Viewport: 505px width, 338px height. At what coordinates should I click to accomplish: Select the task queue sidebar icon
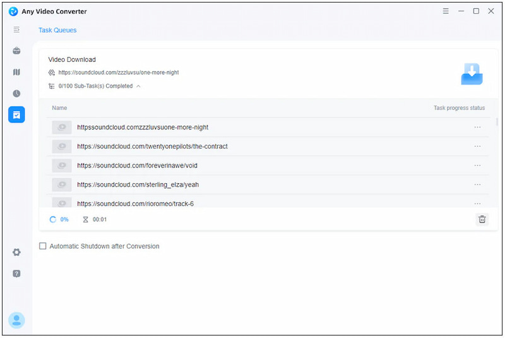(16, 115)
